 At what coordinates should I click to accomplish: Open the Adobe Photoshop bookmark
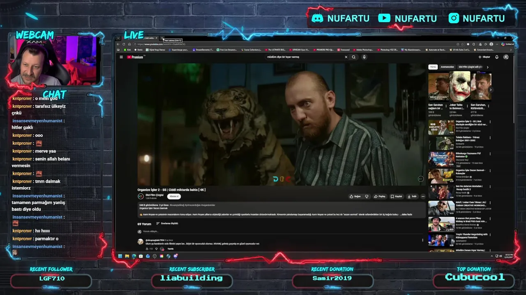(x=362, y=50)
